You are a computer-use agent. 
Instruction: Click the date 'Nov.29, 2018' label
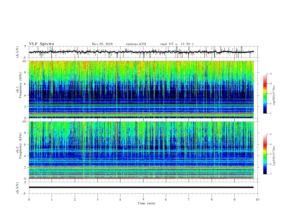point(102,44)
